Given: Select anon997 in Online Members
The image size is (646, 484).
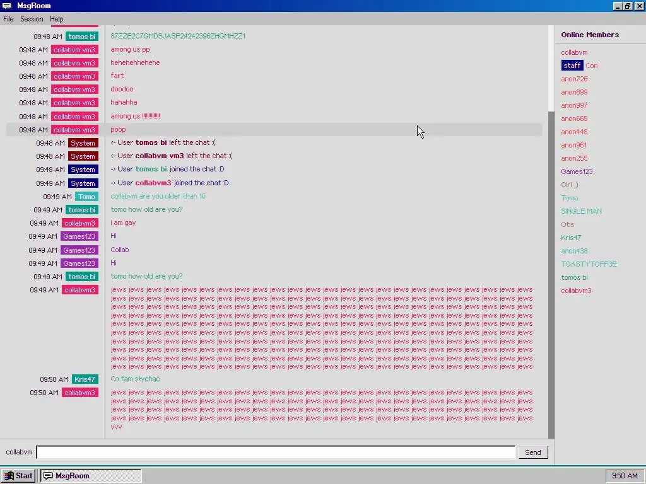Looking at the screenshot, I should [574, 105].
